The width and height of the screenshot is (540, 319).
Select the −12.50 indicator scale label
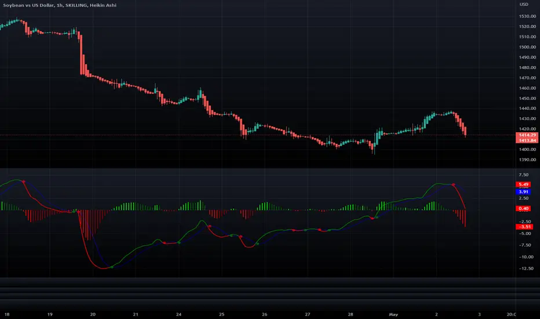[x=526, y=269]
